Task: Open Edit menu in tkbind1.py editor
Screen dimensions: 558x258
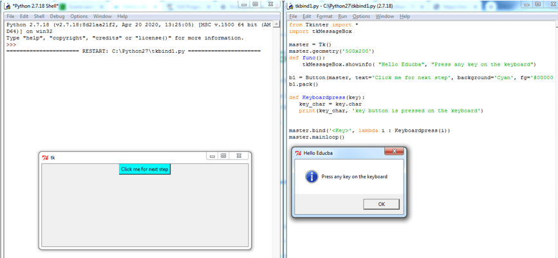Action: pos(307,16)
